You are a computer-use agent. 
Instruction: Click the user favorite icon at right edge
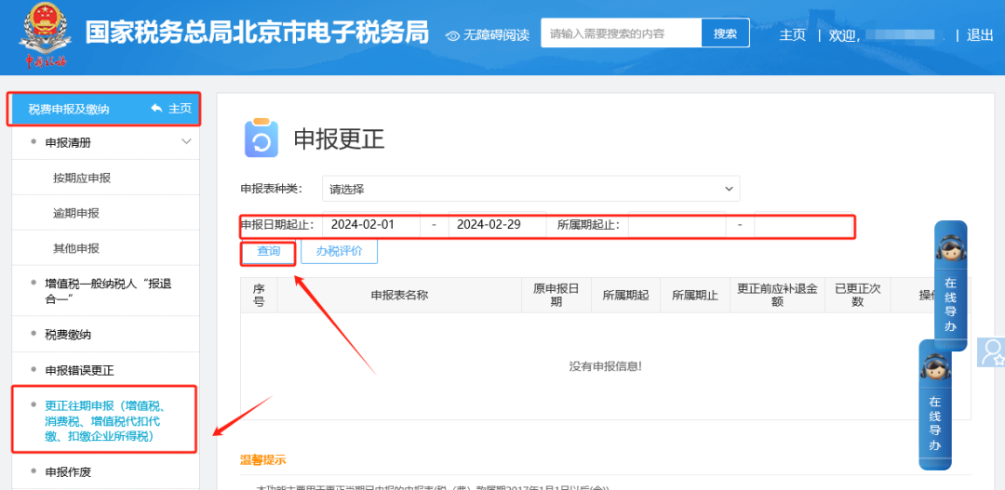coord(991,352)
